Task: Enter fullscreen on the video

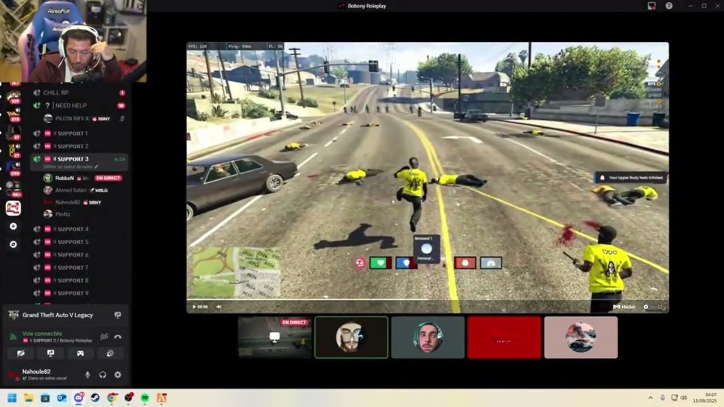Action: tap(660, 306)
